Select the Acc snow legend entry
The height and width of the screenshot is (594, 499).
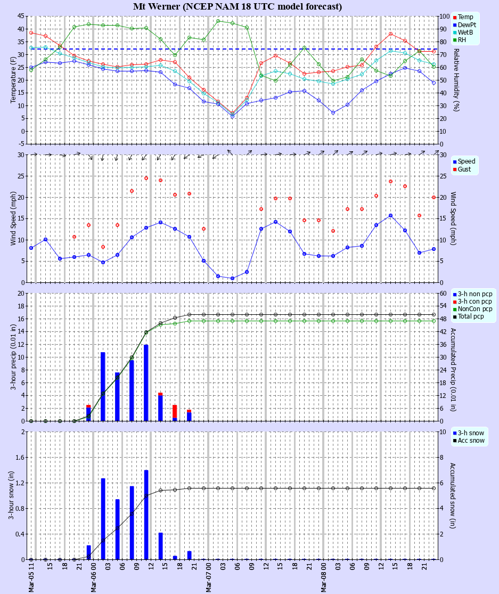471,441
